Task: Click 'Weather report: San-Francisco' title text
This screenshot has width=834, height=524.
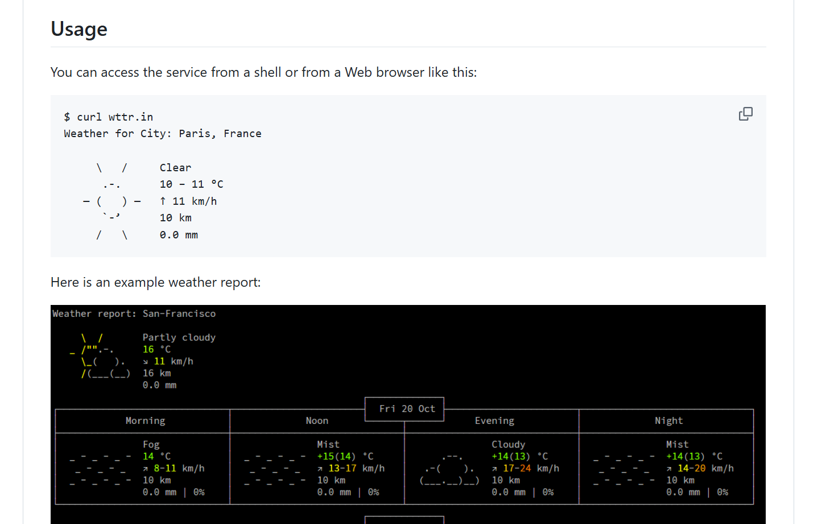Action: 134,313
